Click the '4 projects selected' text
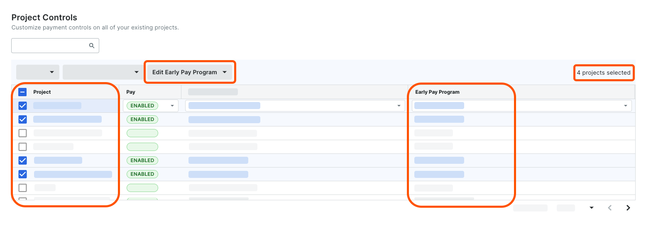The image size is (646, 226). [604, 73]
